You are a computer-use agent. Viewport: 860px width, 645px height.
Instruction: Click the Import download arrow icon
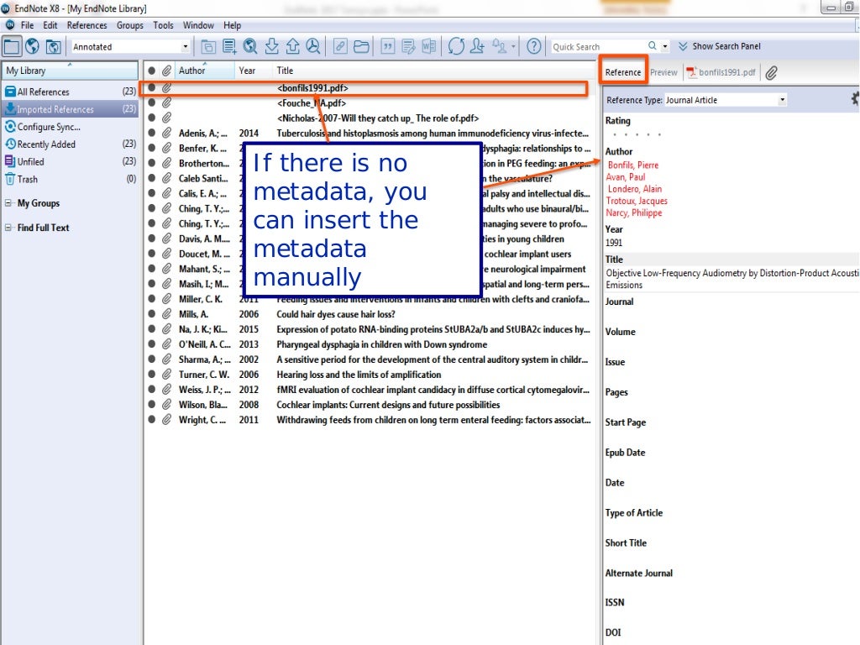[271, 46]
